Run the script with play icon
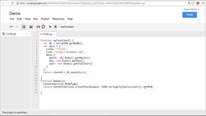Image resolution: width=206 pixels, height=116 pixels. click(x=50, y=27)
